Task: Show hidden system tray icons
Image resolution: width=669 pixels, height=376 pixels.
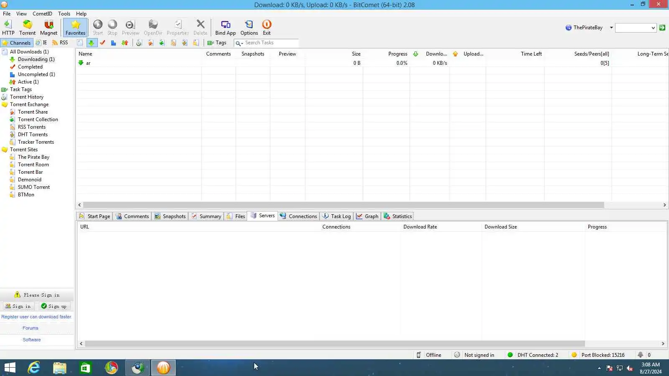Action: click(599, 368)
